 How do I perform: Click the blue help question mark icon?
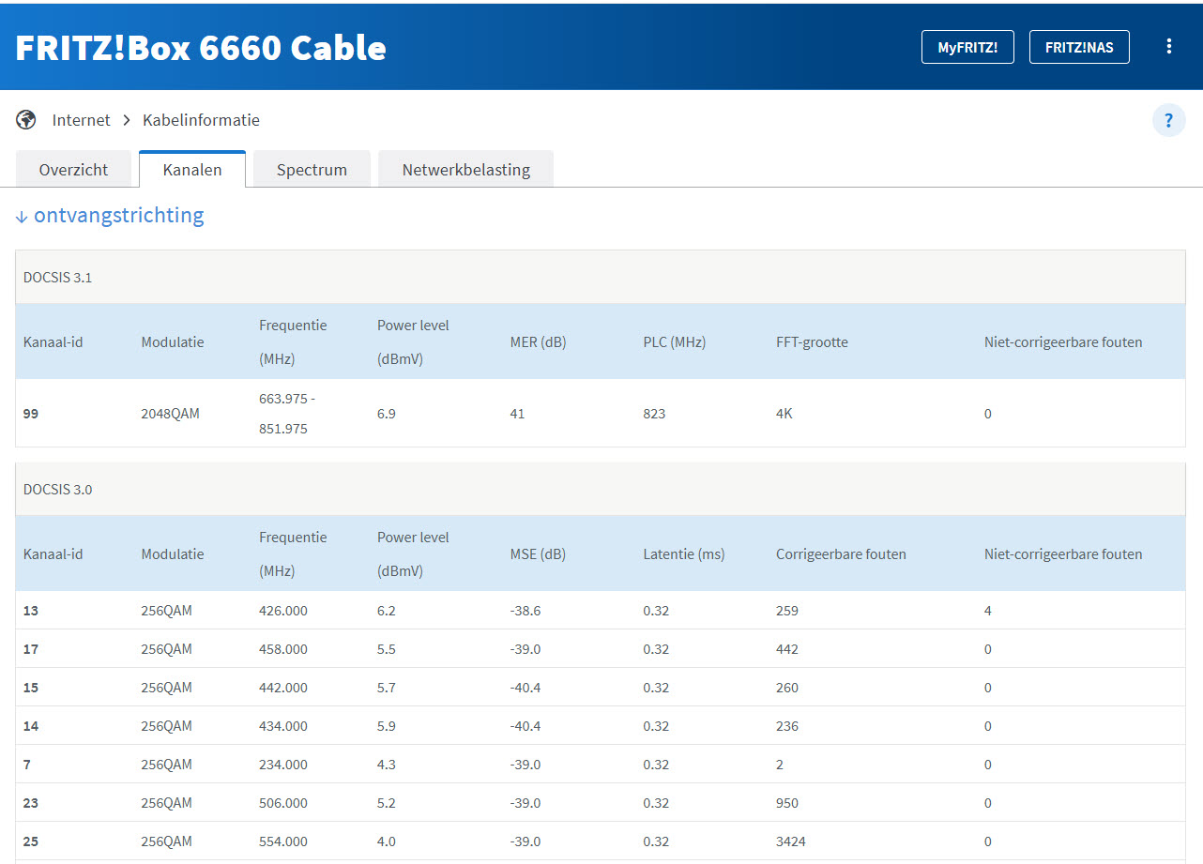point(1168,120)
